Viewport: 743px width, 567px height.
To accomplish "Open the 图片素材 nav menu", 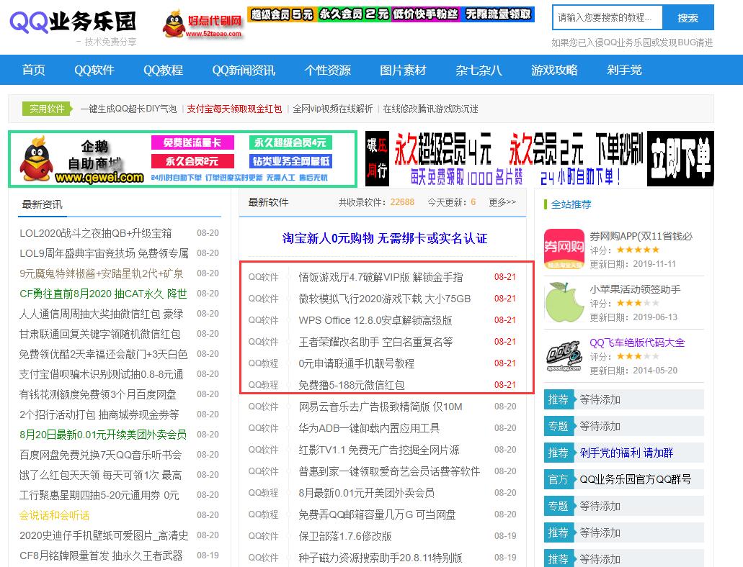I will click(x=404, y=70).
